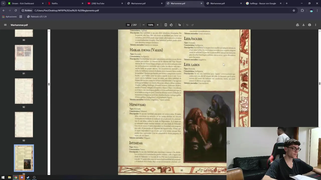Click the Leer/Escribir heading

coord(193,39)
